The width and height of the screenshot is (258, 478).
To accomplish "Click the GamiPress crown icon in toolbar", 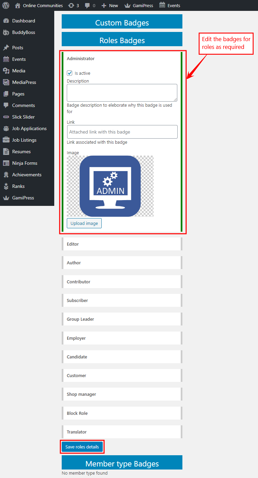I will pos(127,5).
